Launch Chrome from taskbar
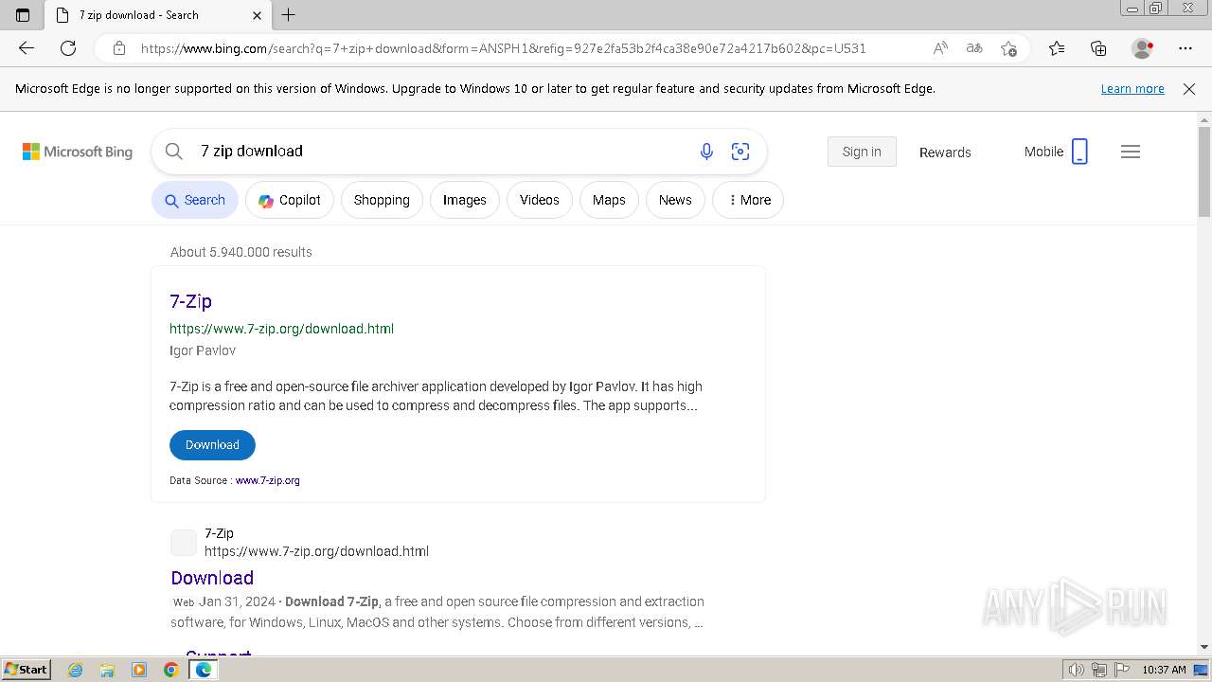 171,670
